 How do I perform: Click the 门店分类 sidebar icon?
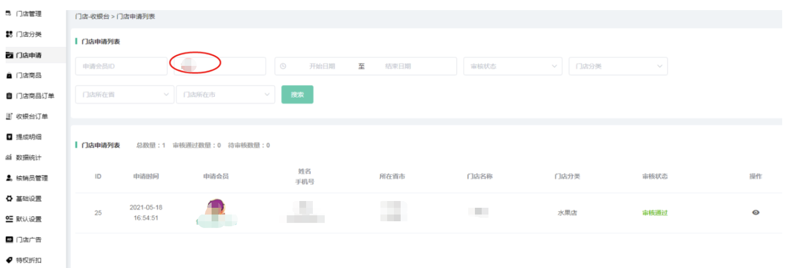(x=8, y=34)
